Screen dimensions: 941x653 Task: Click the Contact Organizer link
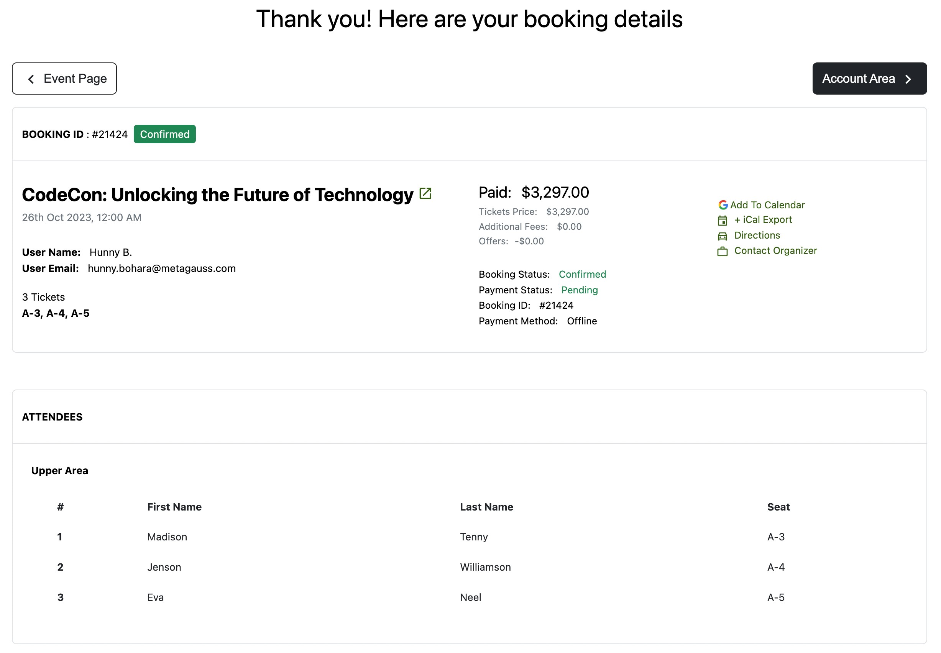pyautogui.click(x=775, y=251)
